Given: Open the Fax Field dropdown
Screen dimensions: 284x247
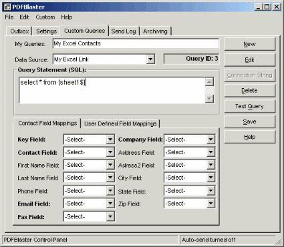Looking at the screenshot, I should 110,216.
